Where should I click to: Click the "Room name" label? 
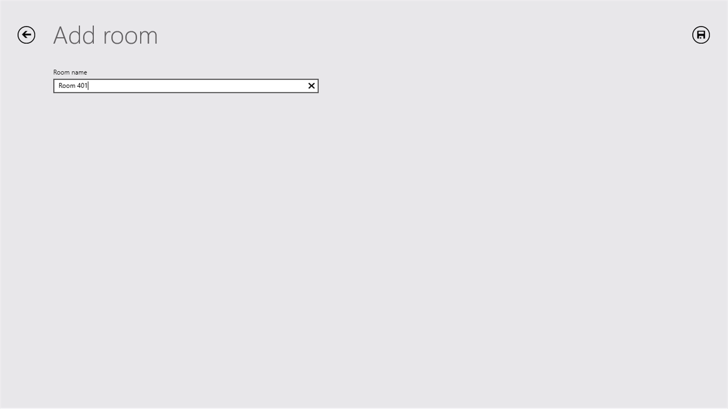(70, 72)
